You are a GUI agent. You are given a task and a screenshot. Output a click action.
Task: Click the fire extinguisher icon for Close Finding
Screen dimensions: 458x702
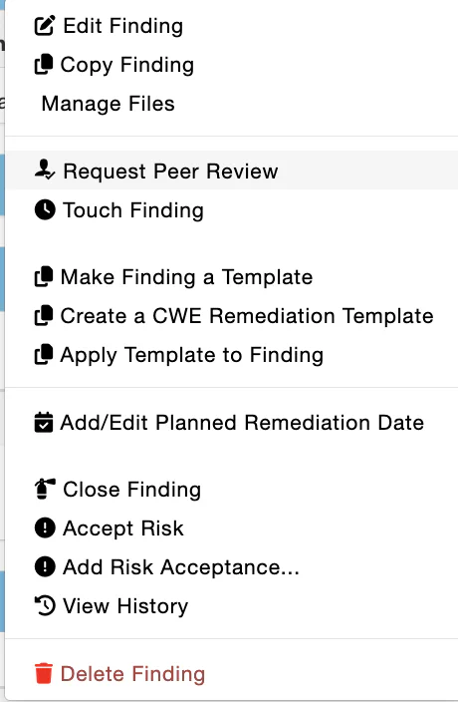coord(45,489)
